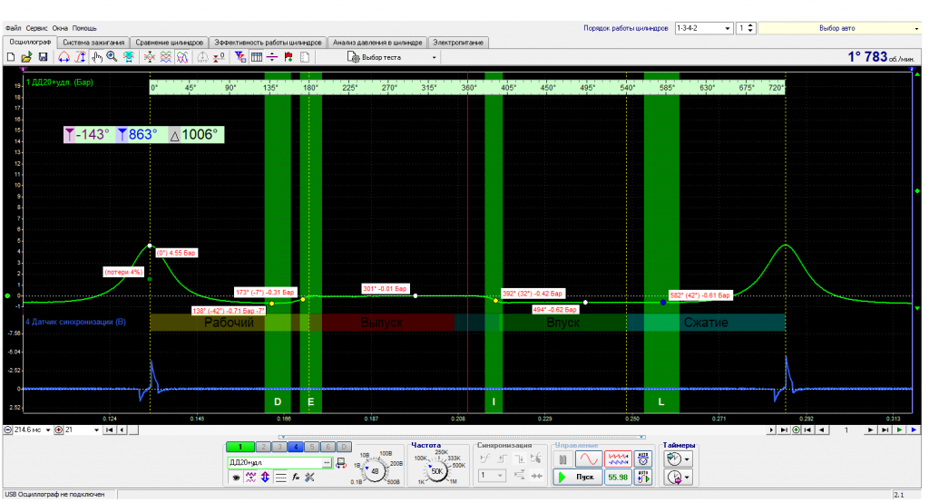Image resolution: width=929 pixels, height=502 pixels.
Task: Toggle channel 5 button
Action: [312, 447]
